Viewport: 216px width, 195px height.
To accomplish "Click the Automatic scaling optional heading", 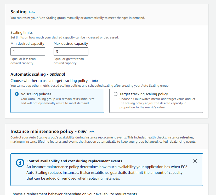I will tap(38, 74).
